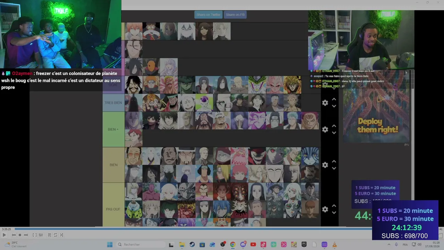Screen dimensions: 444x250
Task: Show the playlist in the media player
Action: [49, 235]
